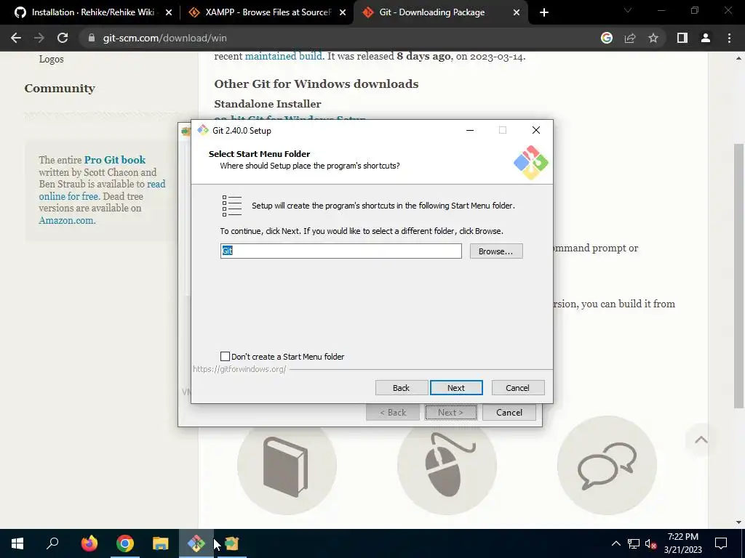Open the Community sidebar section

(x=60, y=88)
